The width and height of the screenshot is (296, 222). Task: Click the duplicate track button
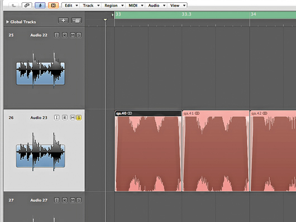pyautogui.click(x=77, y=21)
